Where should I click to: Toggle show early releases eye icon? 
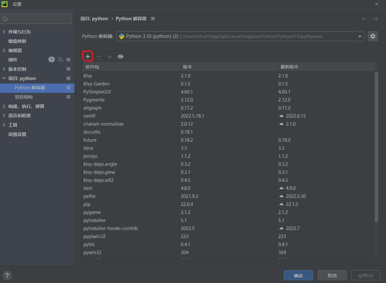tap(121, 57)
